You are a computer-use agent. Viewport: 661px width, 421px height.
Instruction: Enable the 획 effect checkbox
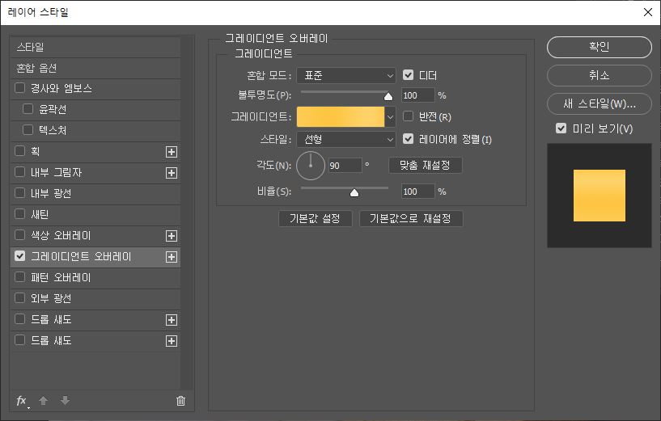[x=19, y=151]
